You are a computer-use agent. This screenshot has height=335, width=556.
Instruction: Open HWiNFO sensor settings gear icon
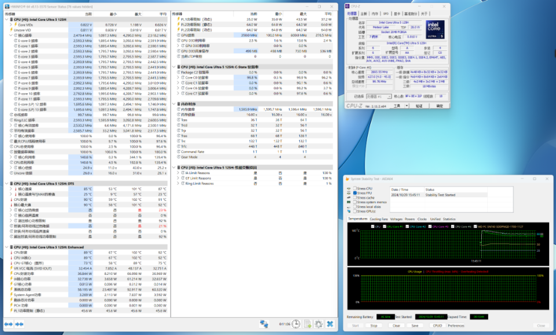point(319,323)
